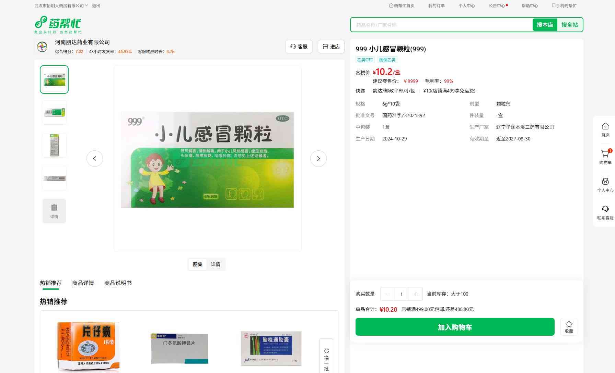615x373 pixels.
Task: Decrease purchase quantity with minus button
Action: (x=387, y=294)
